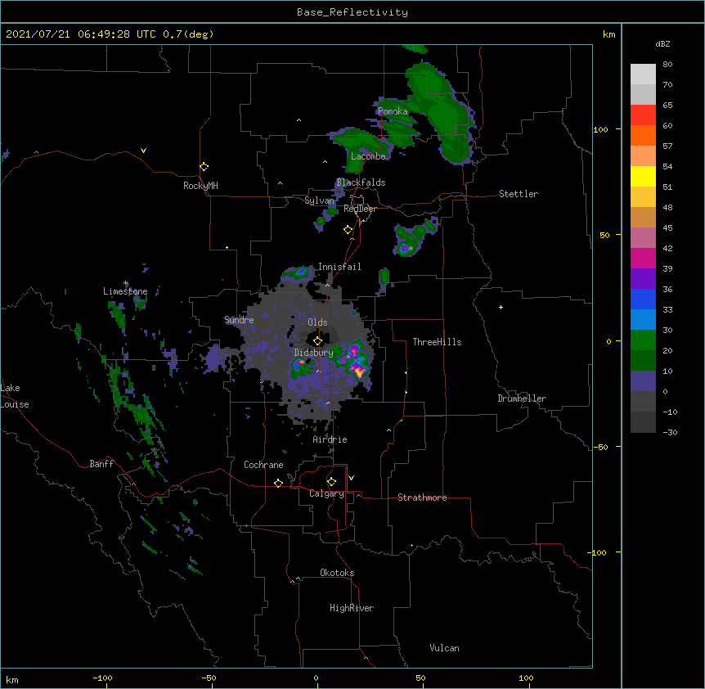Click the blue 36 dBZ color swatch
This screenshot has width=705, height=689.
pos(643,299)
